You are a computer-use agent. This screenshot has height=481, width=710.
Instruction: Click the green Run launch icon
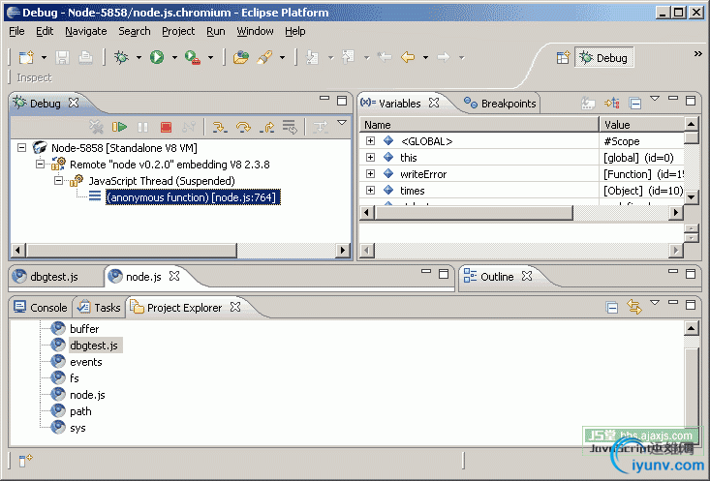(157, 57)
